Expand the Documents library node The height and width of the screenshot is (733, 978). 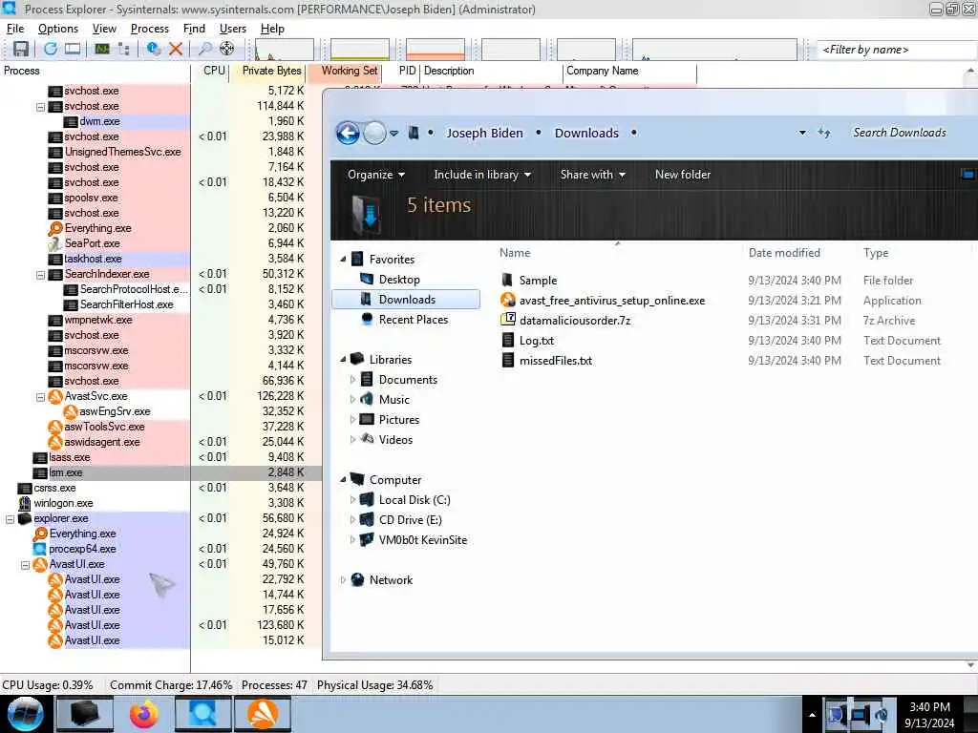click(x=352, y=380)
